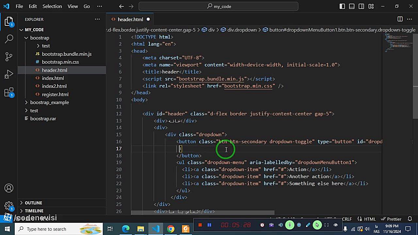Open the Run and Debug view

pyautogui.click(x=9, y=75)
